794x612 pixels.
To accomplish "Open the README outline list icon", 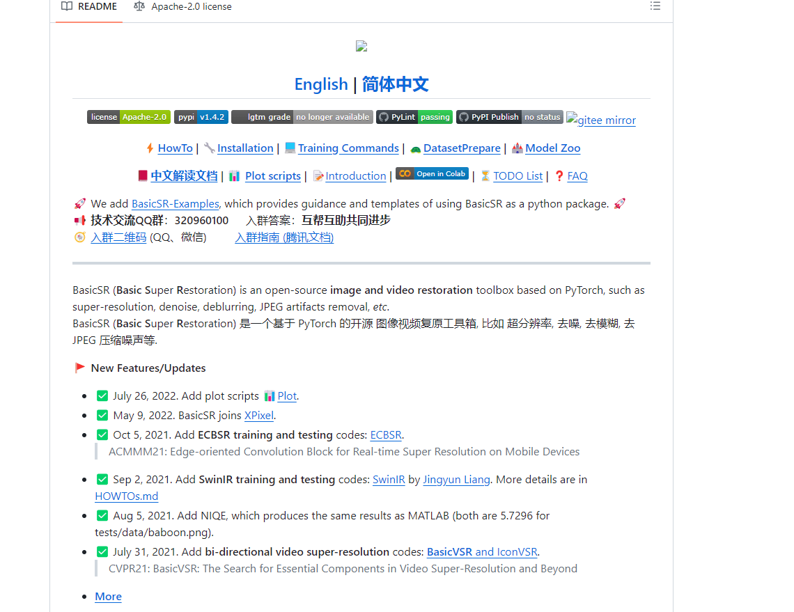I will pos(655,6).
